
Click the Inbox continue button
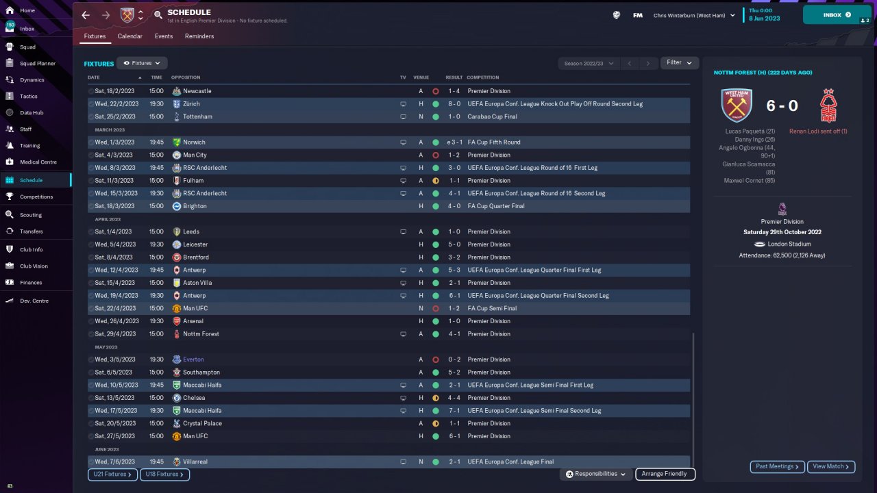pos(837,15)
